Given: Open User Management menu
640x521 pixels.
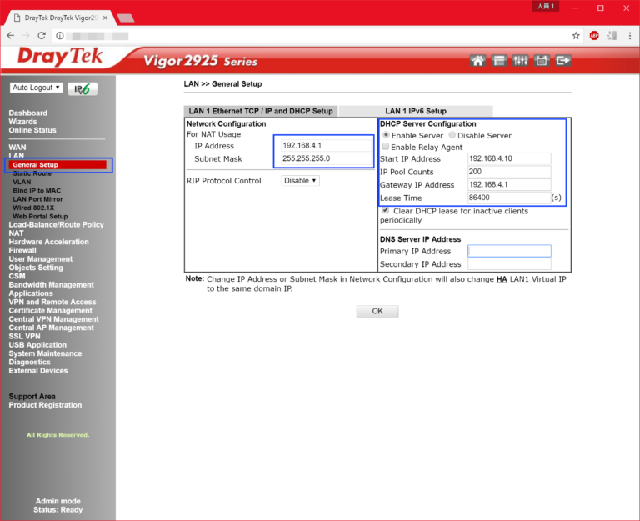Looking at the screenshot, I should [x=41, y=259].
